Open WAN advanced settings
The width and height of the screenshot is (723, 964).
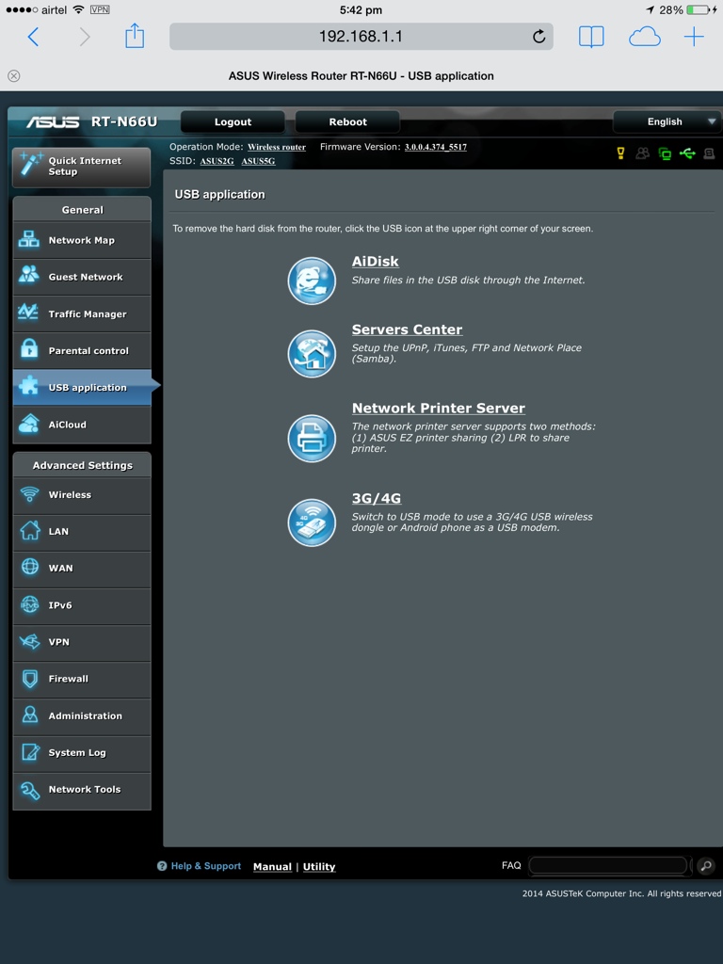[x=82, y=569]
